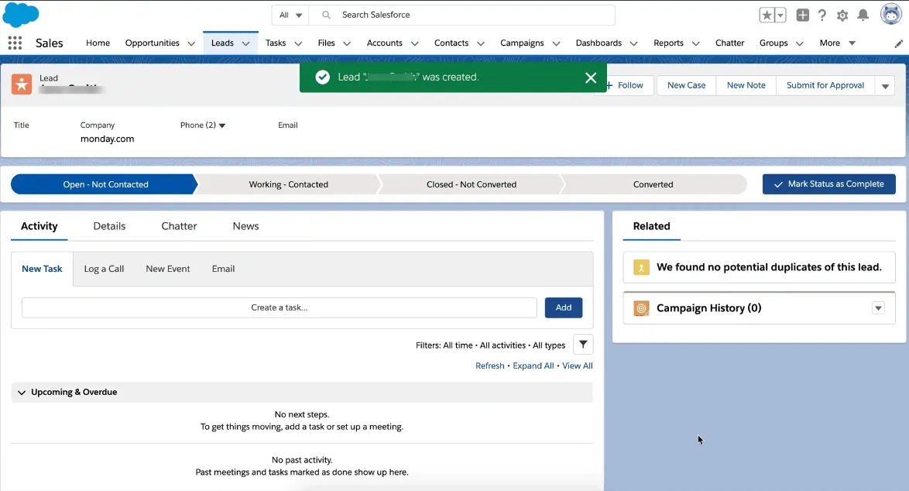
Task: Click the Expand All link
Action: (x=533, y=366)
